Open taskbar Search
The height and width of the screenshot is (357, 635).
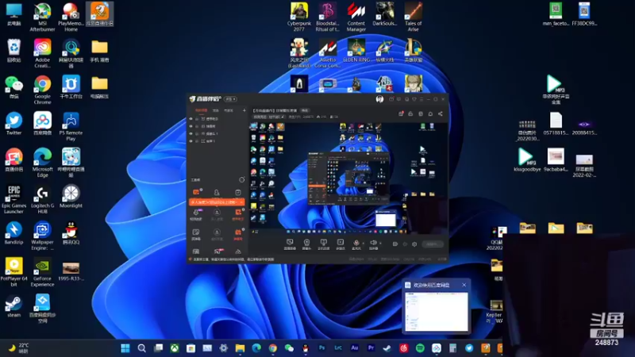click(142, 348)
